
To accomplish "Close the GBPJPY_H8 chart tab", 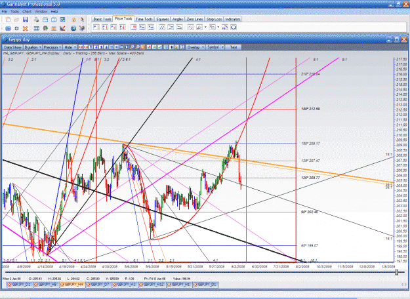I will pyautogui.click(x=35, y=285).
